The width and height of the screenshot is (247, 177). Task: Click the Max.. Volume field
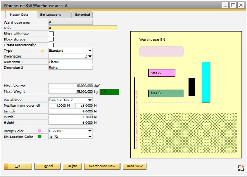coord(71,86)
